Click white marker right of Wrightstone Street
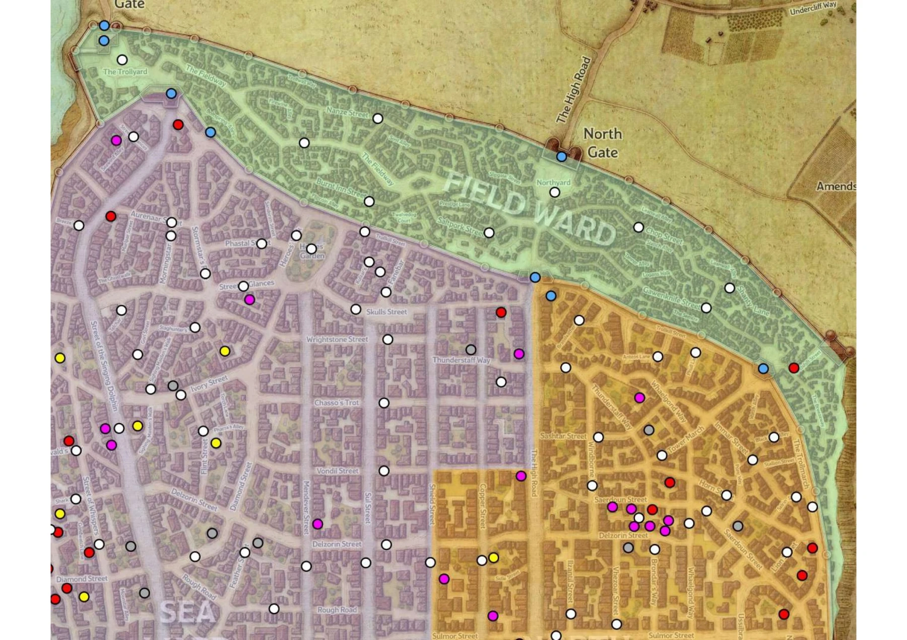Viewport: 907px width, 640px height. 387,340
